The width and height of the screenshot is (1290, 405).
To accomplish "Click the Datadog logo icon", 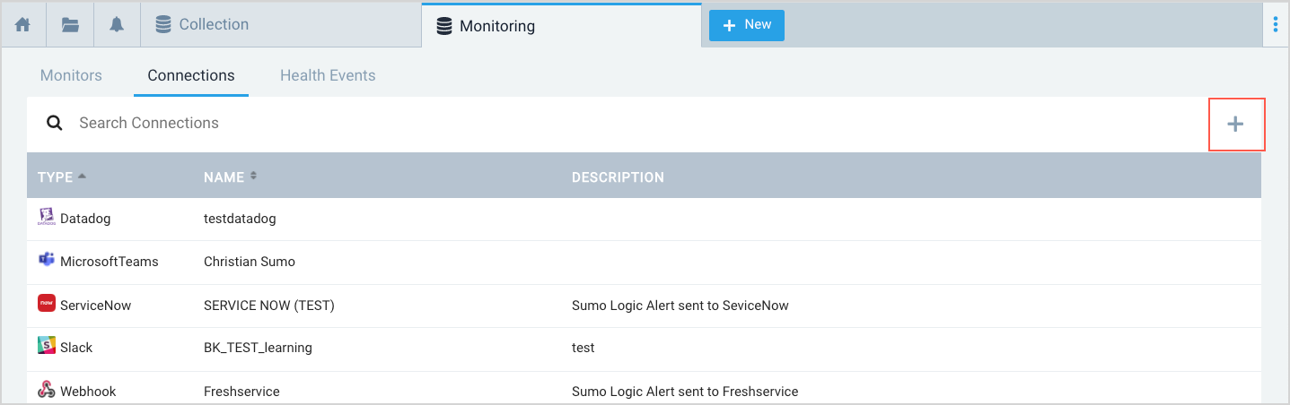I will click(x=47, y=218).
